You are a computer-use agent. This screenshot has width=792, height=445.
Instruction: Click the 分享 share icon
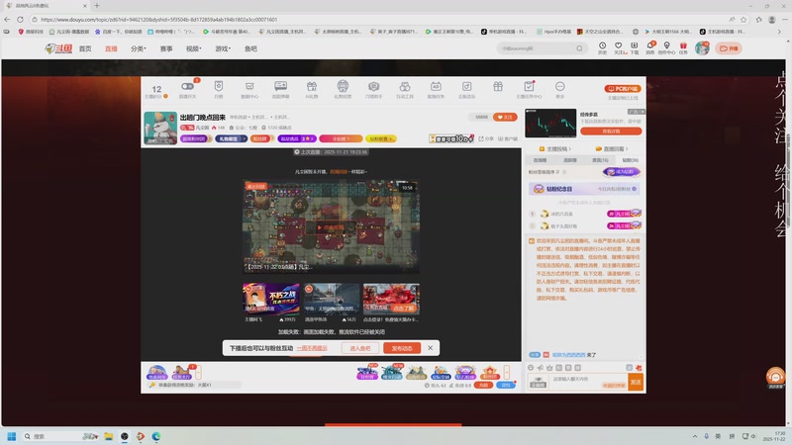[486, 138]
